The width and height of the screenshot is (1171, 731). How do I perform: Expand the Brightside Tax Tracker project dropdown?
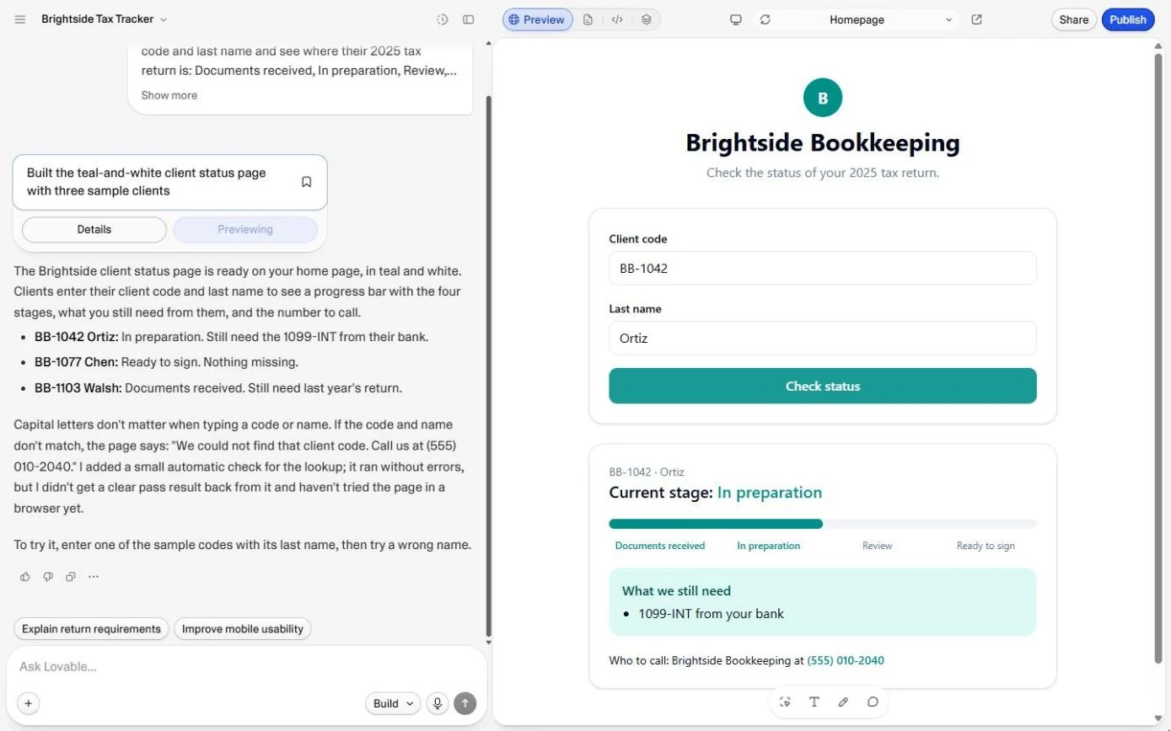[x=105, y=19]
